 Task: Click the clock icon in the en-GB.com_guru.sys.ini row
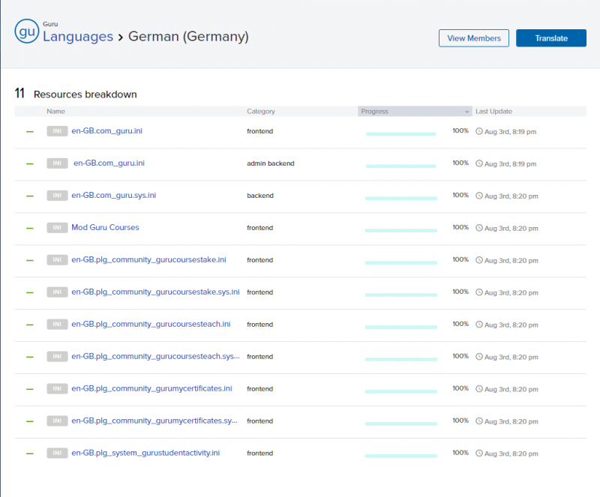(479, 196)
